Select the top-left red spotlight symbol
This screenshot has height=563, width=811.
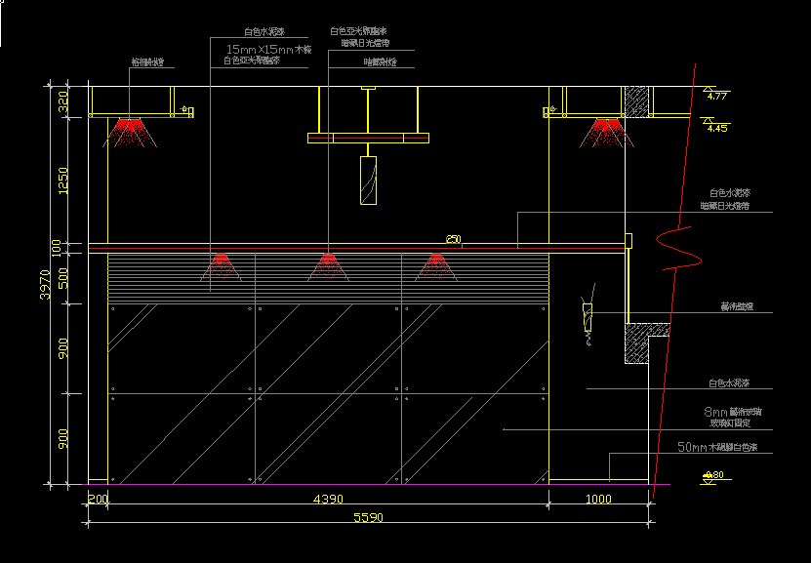click(128, 132)
